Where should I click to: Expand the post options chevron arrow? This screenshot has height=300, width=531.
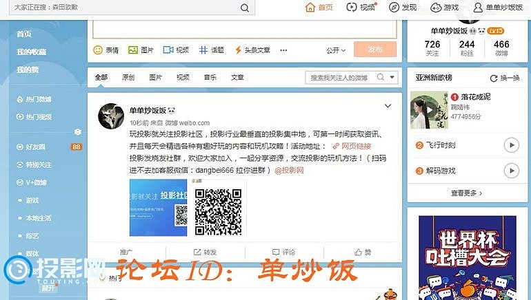coord(388,106)
